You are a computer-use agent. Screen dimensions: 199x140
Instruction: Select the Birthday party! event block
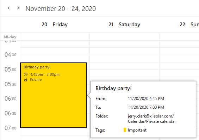53,95
